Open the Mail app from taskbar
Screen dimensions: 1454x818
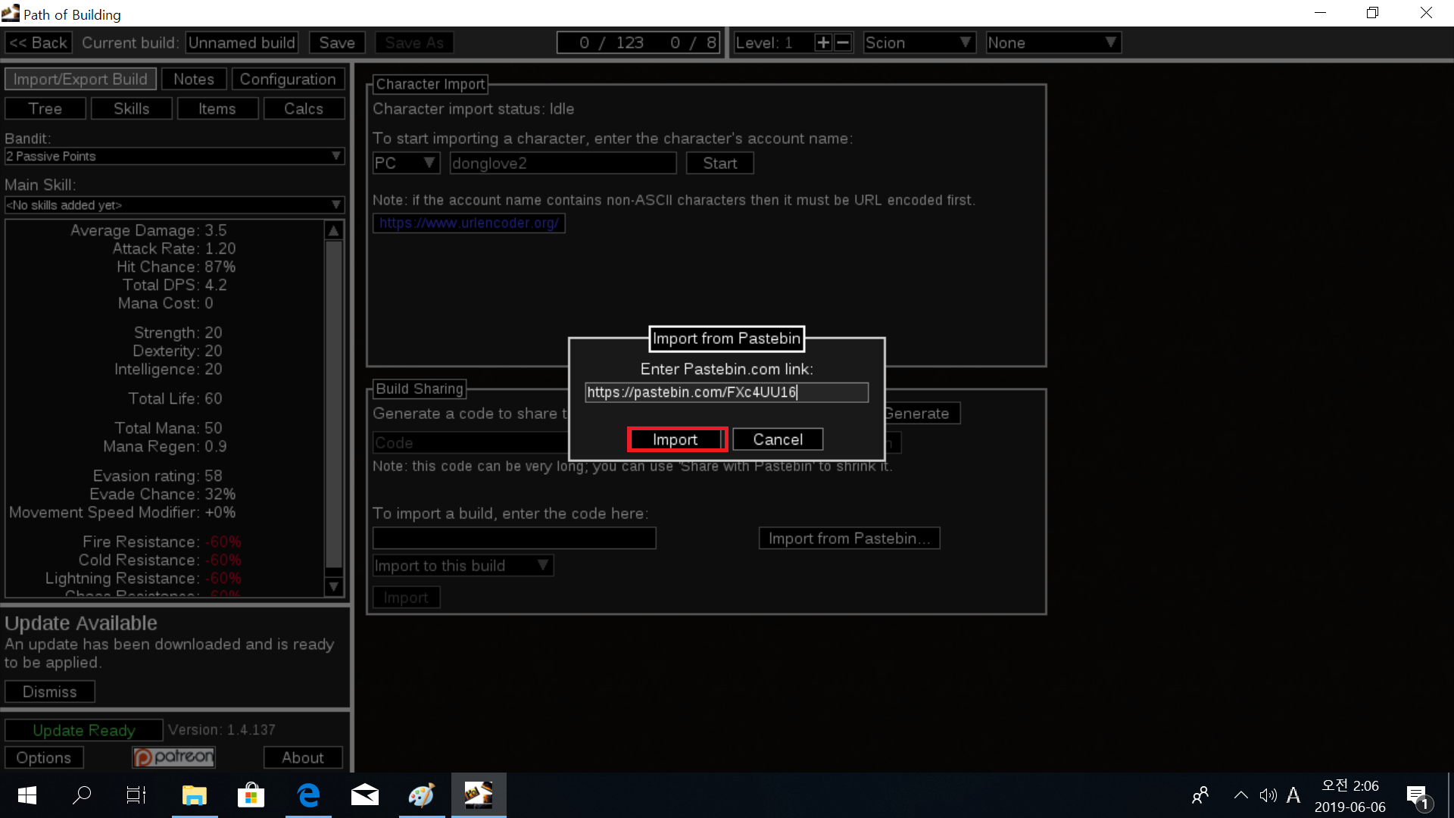[x=365, y=795]
